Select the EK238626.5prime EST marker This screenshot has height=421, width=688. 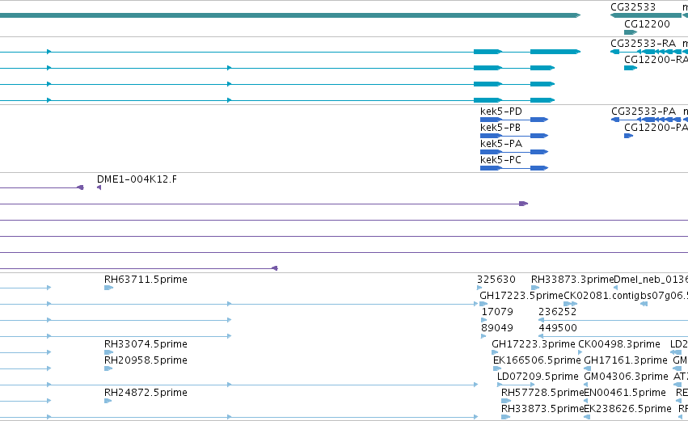[587, 417]
